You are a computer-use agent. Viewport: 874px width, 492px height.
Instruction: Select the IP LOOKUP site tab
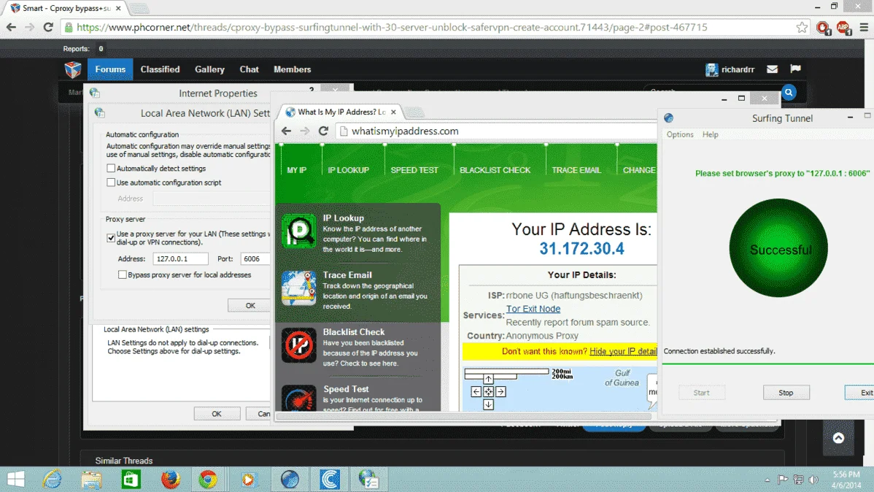click(x=349, y=170)
